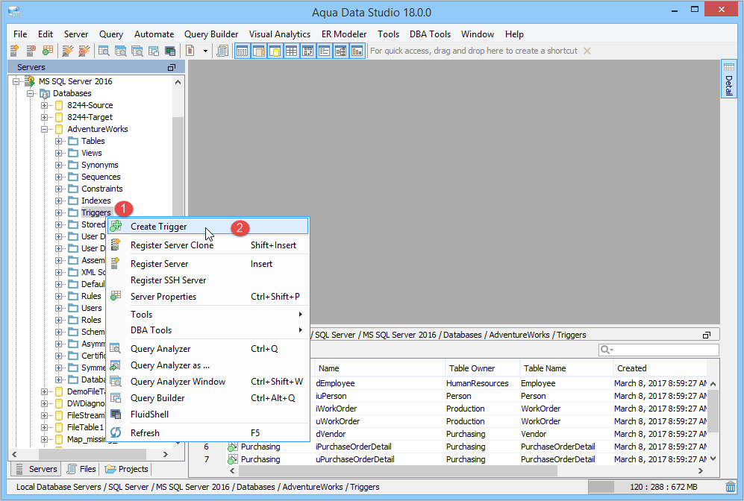Open Query Analyzer from the toolbar
This screenshot has height=501, width=744.
(x=104, y=51)
